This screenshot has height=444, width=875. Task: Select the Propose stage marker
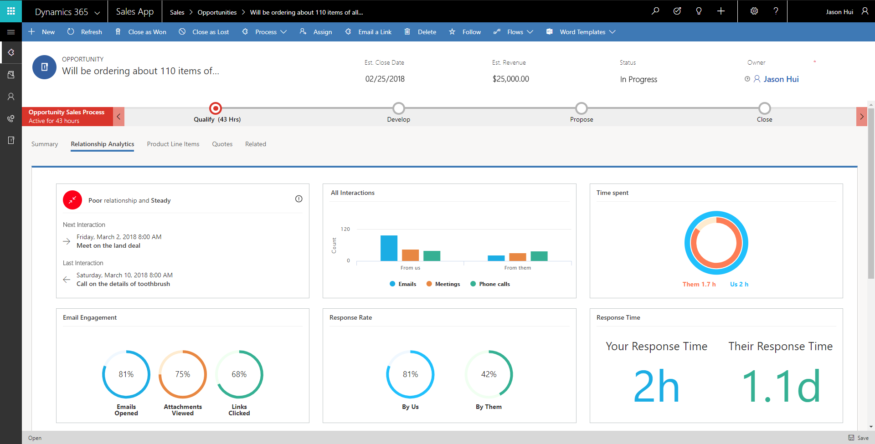pyautogui.click(x=582, y=108)
